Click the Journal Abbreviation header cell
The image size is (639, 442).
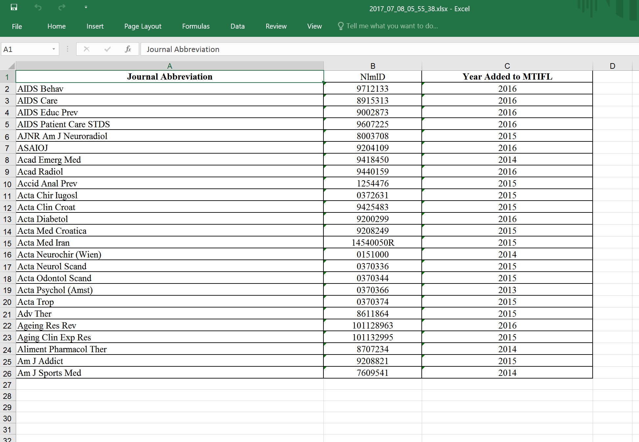point(170,77)
